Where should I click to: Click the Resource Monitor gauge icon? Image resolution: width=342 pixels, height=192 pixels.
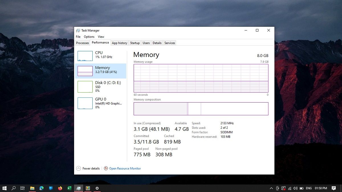[x=106, y=168]
